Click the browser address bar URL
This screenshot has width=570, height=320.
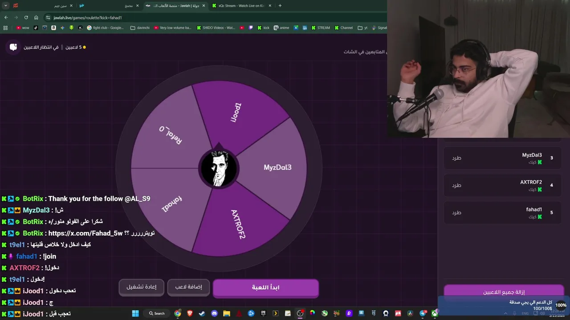click(x=88, y=18)
